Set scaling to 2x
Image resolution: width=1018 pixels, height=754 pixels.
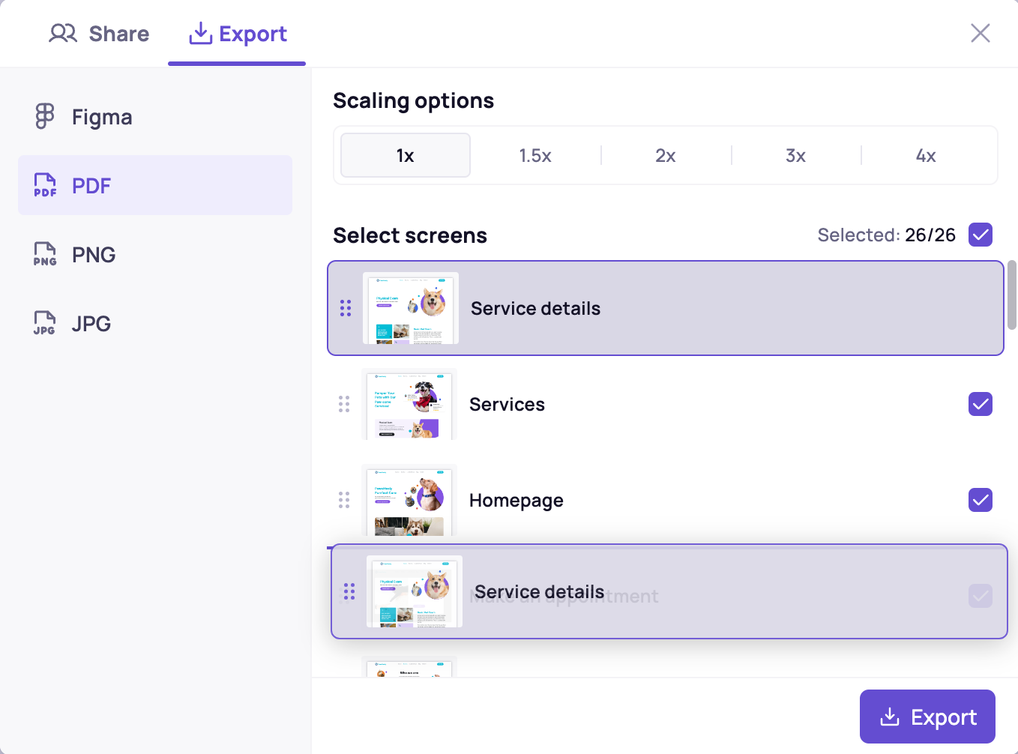click(666, 155)
